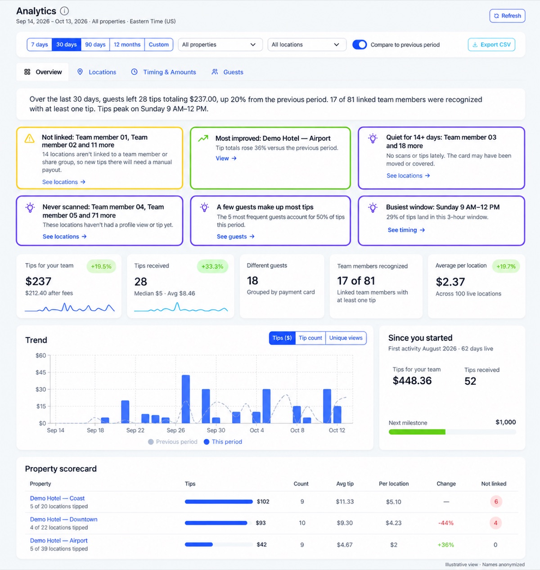Click the +19.5% change badge
The height and width of the screenshot is (570, 540).
pos(101,266)
